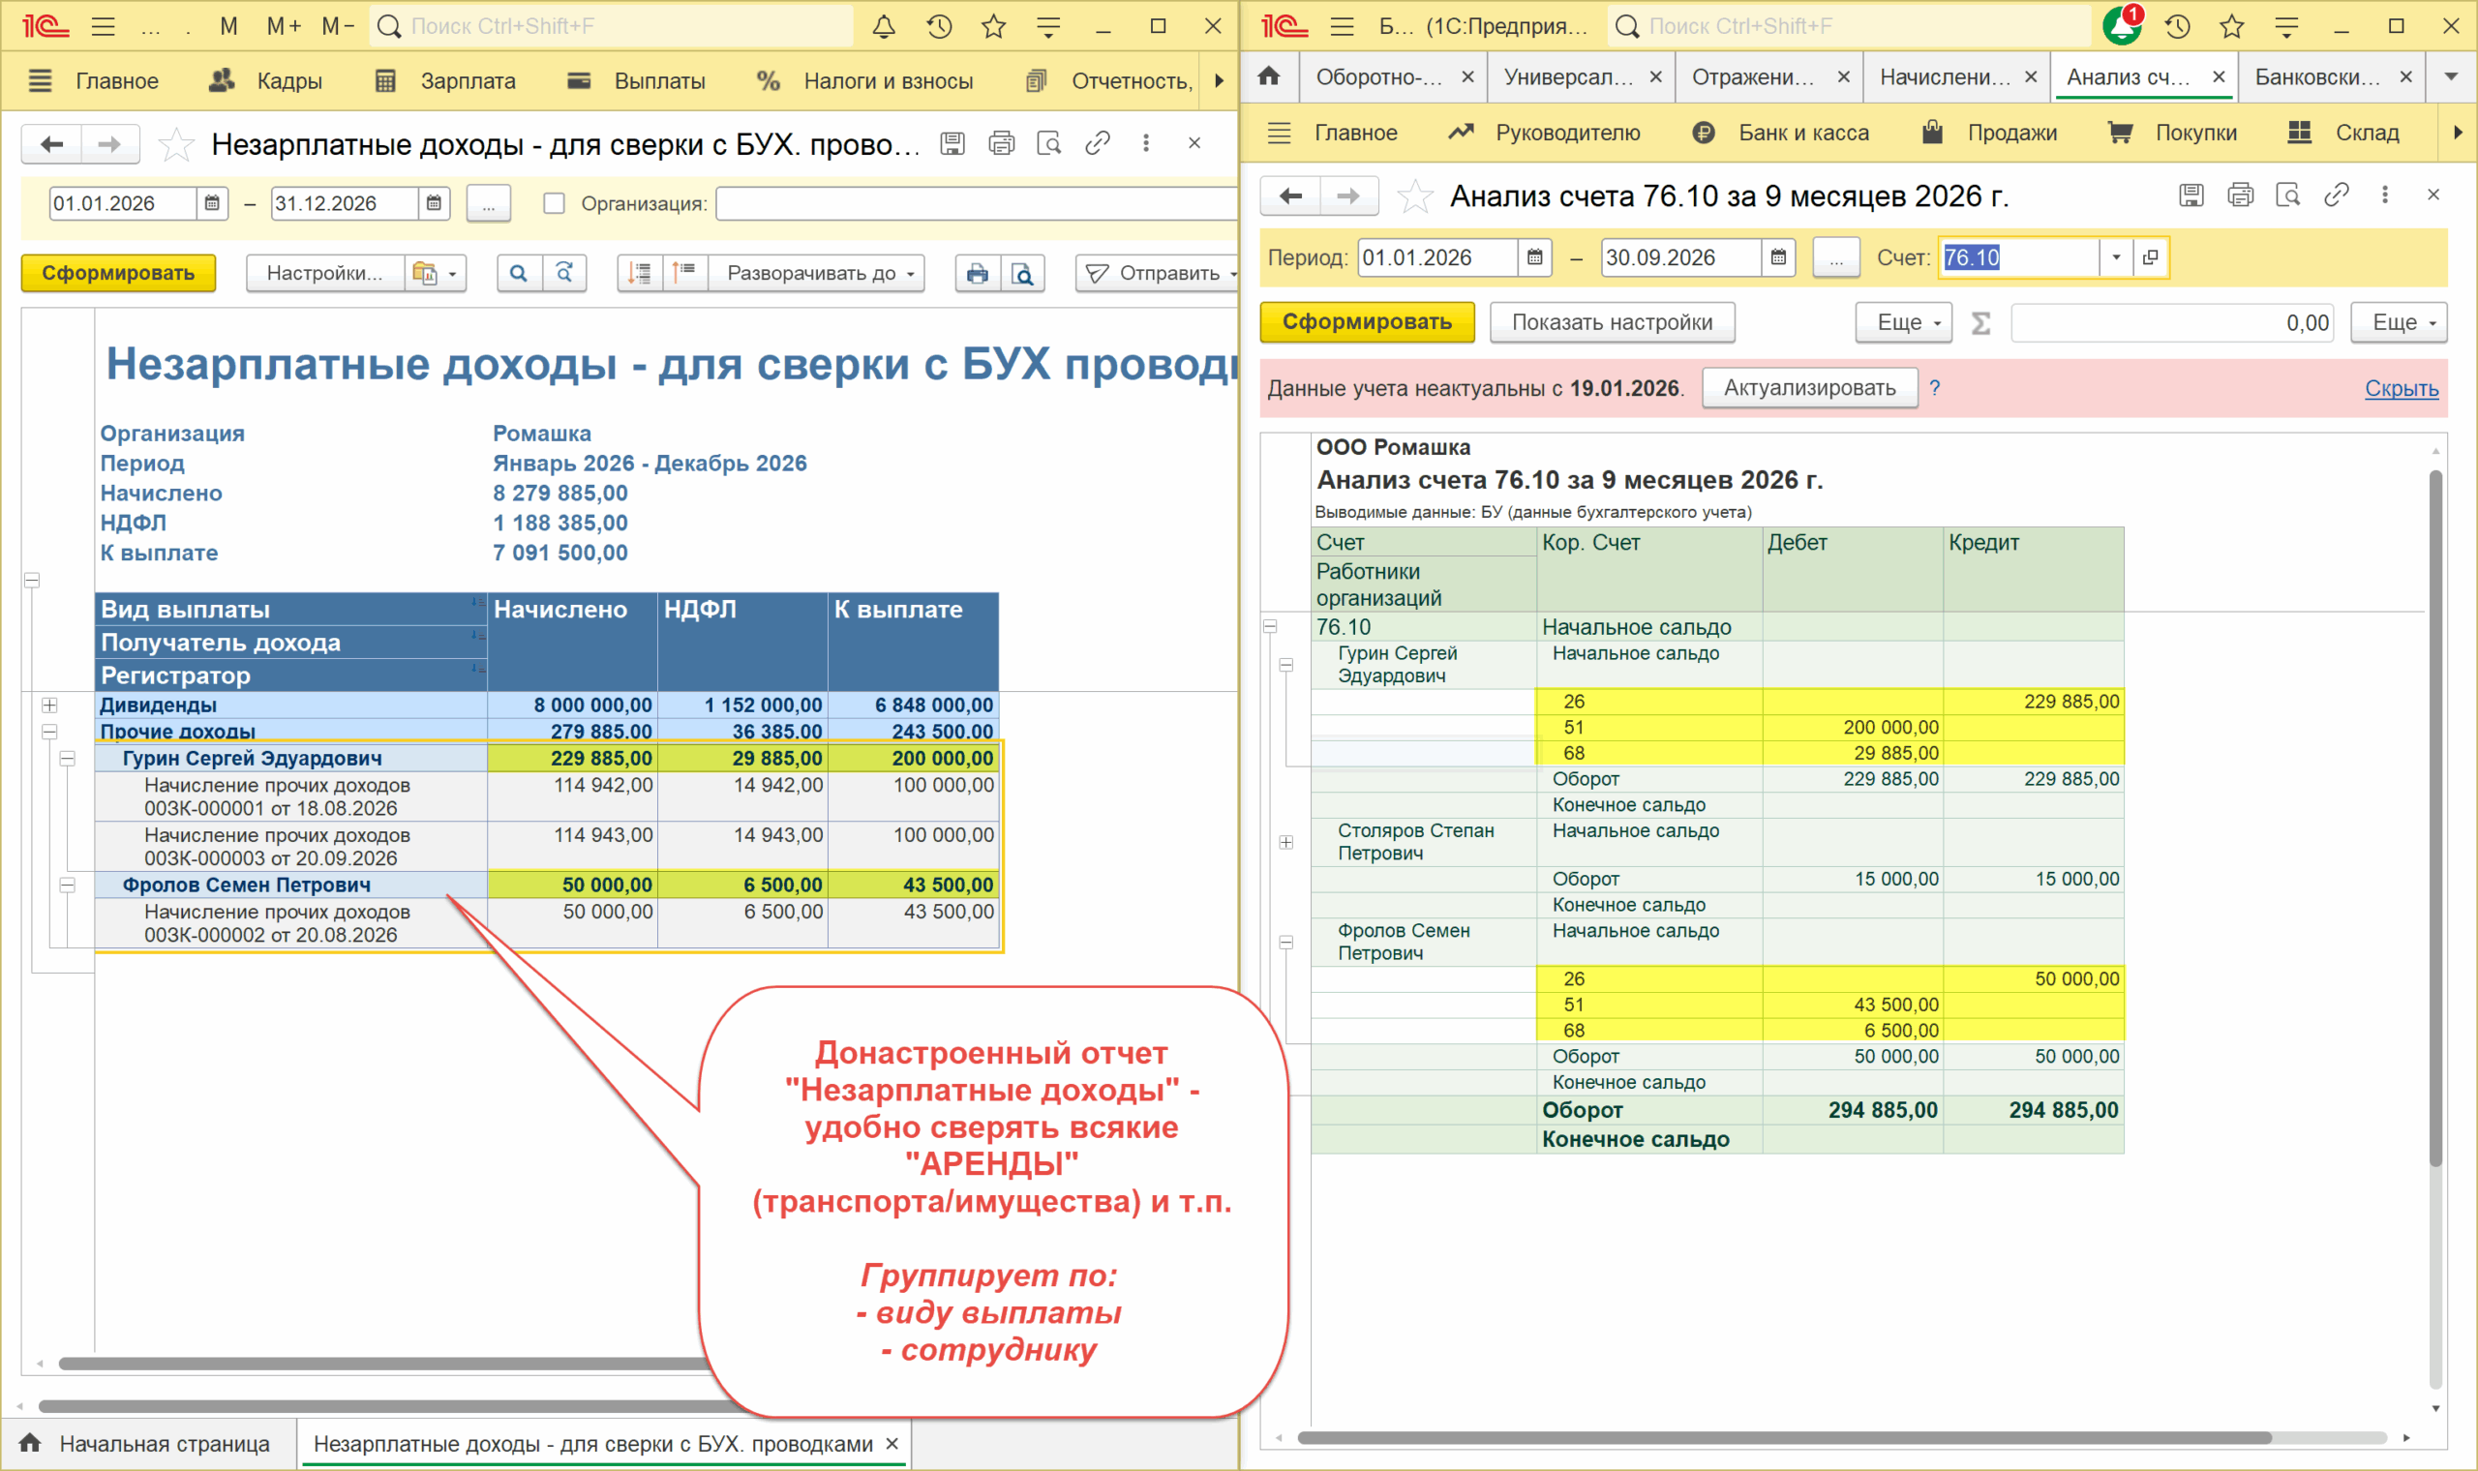
Task: Expand Столяров Степан Петрович row in account analysis
Action: 1285,842
